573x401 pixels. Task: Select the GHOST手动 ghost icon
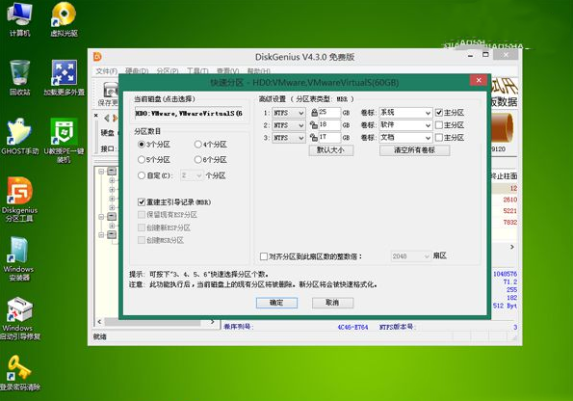19,136
